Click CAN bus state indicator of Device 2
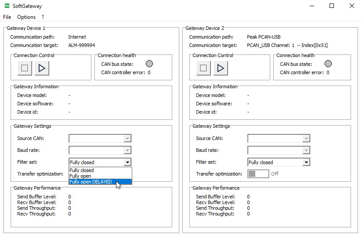Viewport: 362px width, 237px height. (x=328, y=64)
